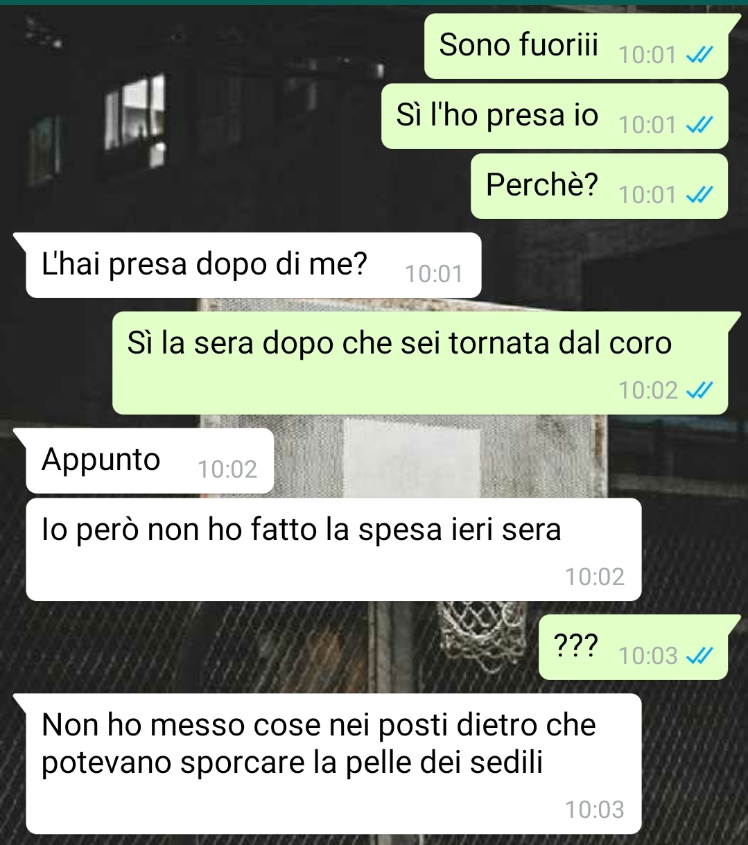Select the 'Sì l'ho presa io' message
This screenshot has width=748, height=845.
(x=555, y=116)
